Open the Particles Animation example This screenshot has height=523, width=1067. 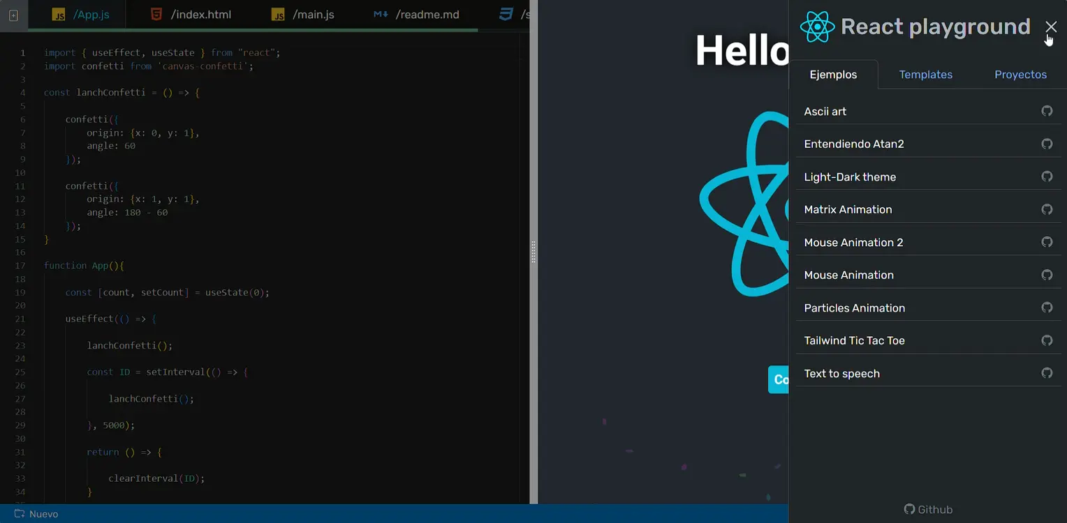click(x=855, y=308)
